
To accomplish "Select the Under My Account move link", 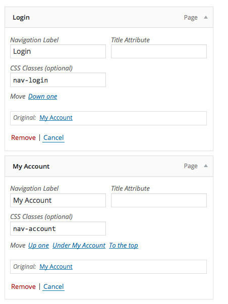I will [x=79, y=246].
